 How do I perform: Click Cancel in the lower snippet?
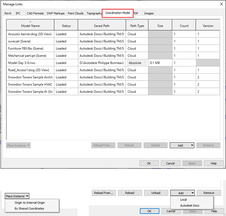(x=171, y=211)
